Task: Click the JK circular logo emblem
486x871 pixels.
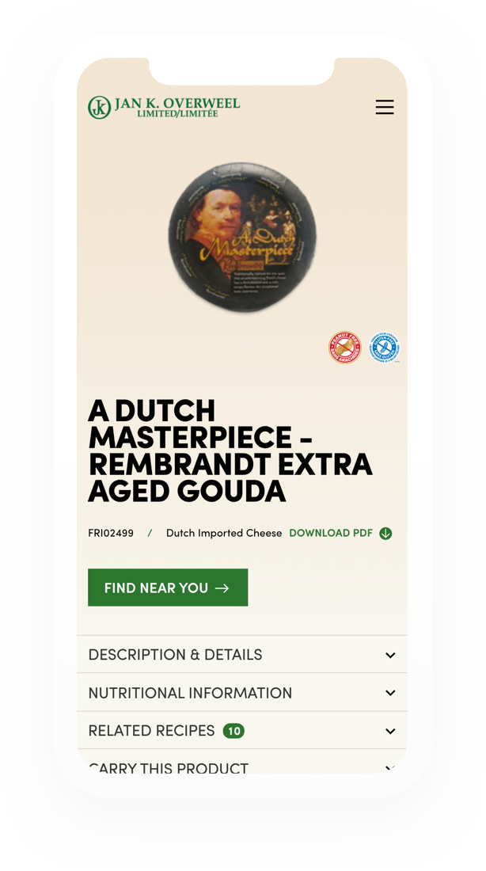Action: (x=100, y=107)
